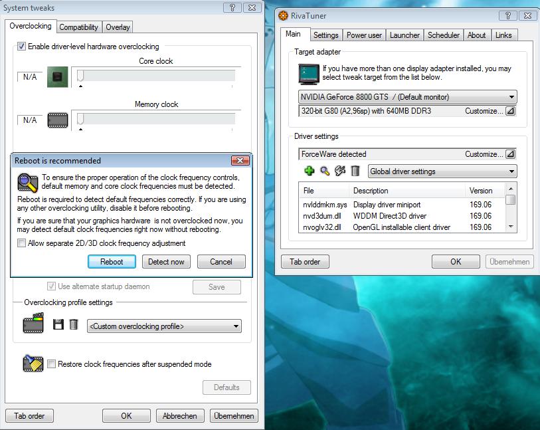Open the About tab

click(477, 35)
